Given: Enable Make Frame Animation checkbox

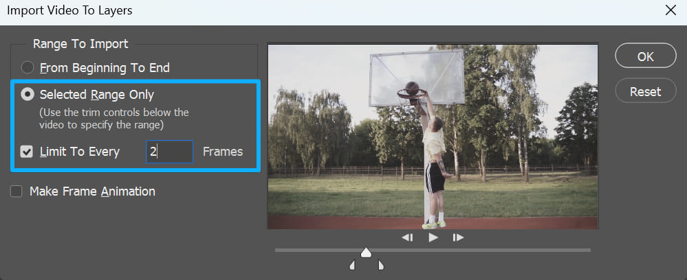Looking at the screenshot, I should [17, 191].
